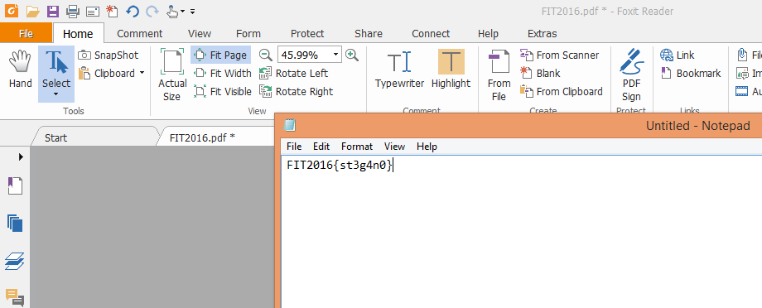Screen dimensions: 762x308
Task: Click the Clipboard tool
Action: point(107,74)
